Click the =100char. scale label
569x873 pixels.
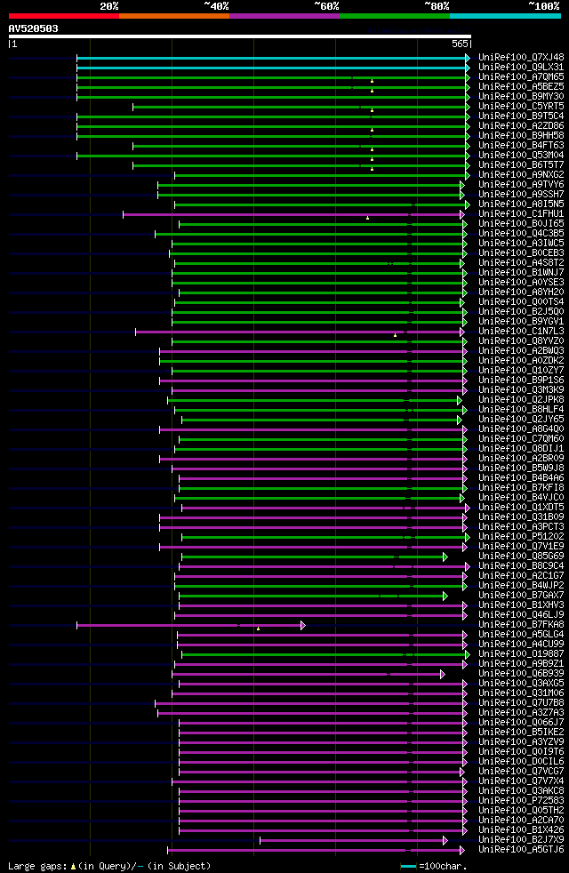(x=443, y=866)
